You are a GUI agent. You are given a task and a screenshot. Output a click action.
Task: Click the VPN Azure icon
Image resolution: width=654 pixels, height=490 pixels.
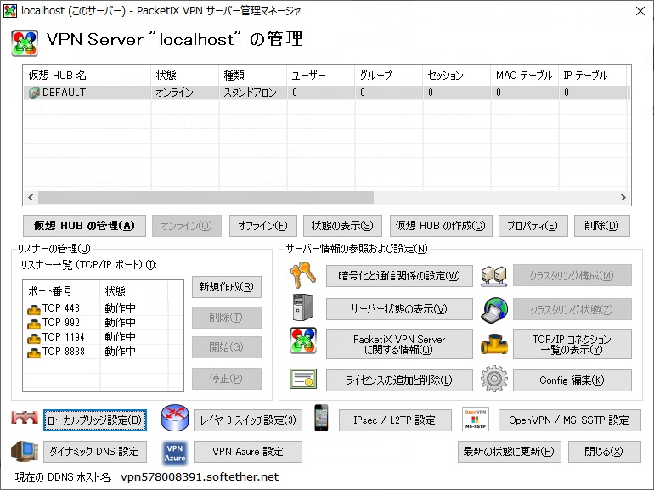pyautogui.click(x=174, y=452)
